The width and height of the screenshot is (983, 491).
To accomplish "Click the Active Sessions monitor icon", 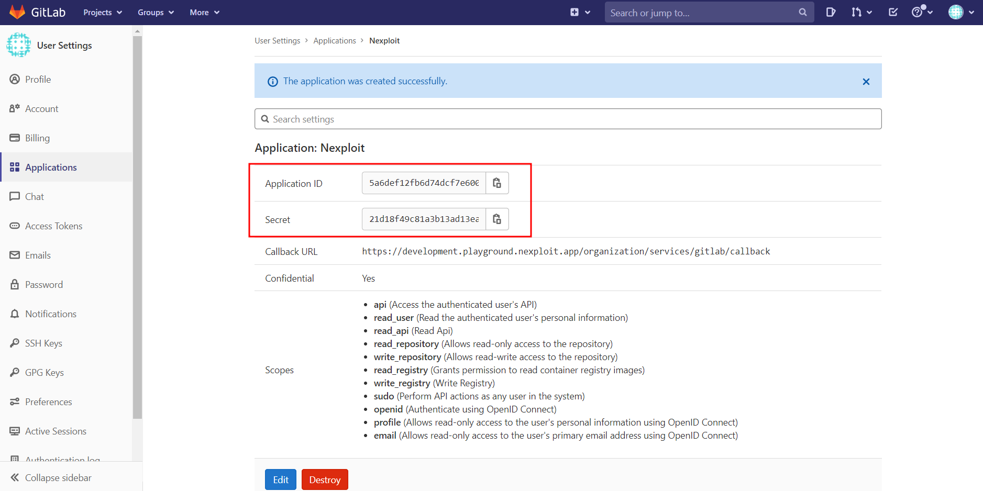I will pos(15,431).
